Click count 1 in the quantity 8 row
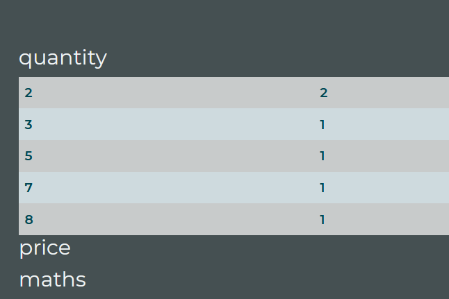The height and width of the screenshot is (299, 449). tap(323, 220)
